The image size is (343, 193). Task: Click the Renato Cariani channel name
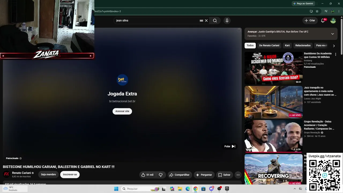[21, 173]
